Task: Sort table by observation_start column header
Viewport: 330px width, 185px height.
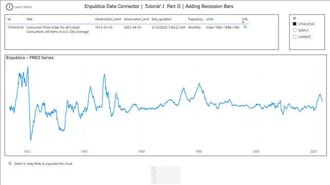Action: coord(108,19)
